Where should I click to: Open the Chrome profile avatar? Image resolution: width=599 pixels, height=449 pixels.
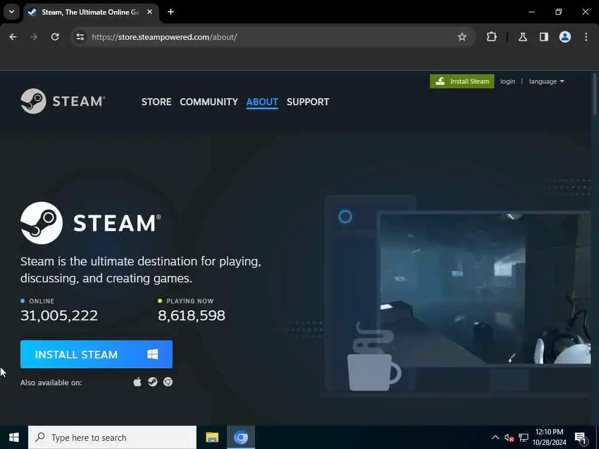click(x=565, y=37)
